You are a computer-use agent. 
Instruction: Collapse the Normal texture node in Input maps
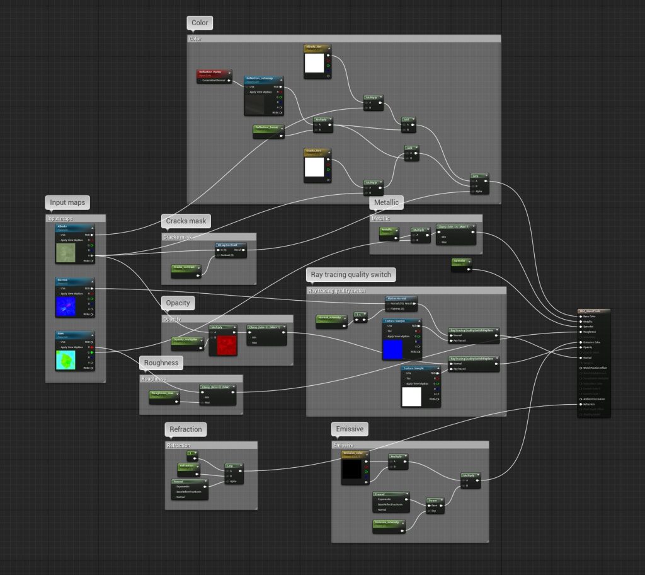[92, 281]
